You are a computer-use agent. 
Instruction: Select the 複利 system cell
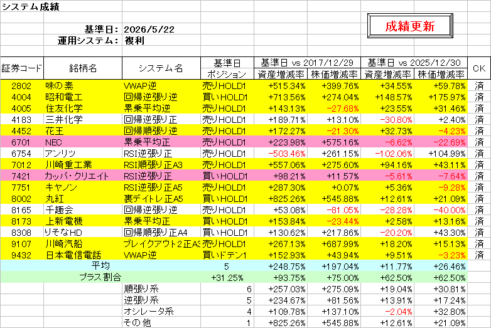coord(161,40)
